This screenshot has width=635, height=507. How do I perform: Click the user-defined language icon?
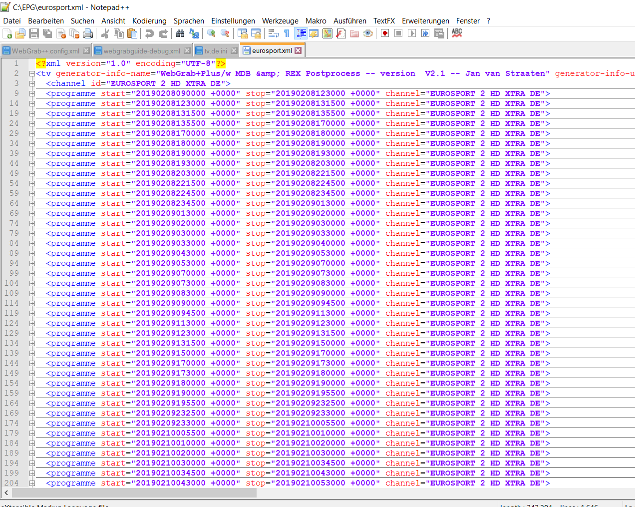(314, 33)
